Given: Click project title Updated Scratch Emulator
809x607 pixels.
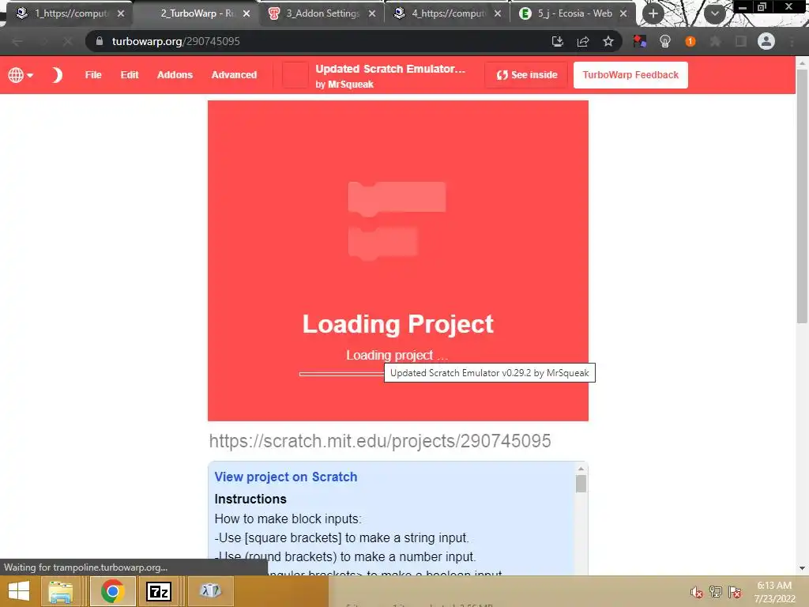Looking at the screenshot, I should point(390,69).
